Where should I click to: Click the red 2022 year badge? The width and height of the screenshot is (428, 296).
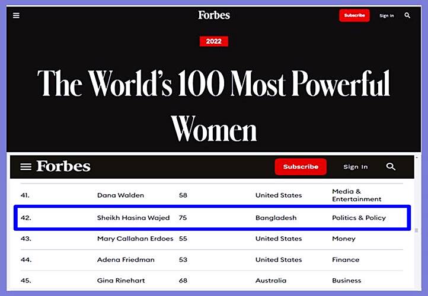pyautogui.click(x=214, y=41)
